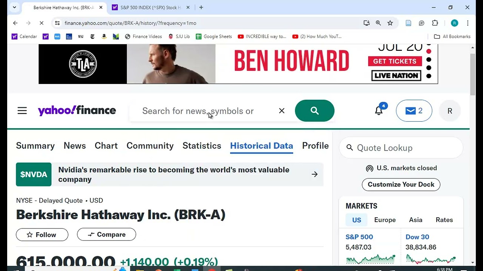Viewport: 483px width, 271px height.
Task: Open the All Bookmarks folder
Action: (x=452, y=37)
